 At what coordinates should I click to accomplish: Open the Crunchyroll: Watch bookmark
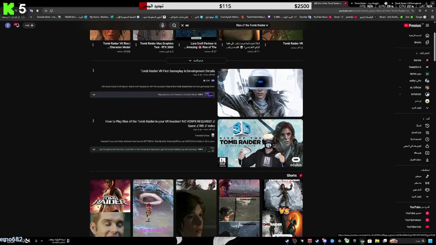pyautogui.click(x=232, y=17)
